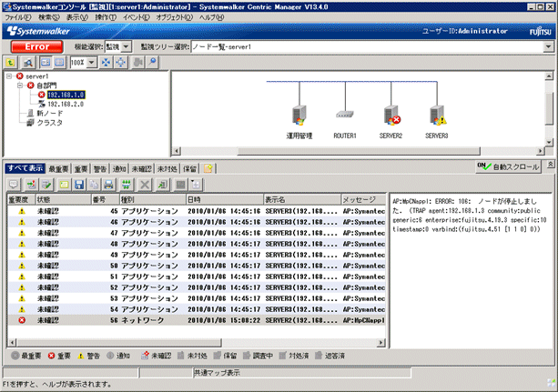Switch to the 未対処 event tab
This screenshot has width=558, height=392.
coord(167,168)
